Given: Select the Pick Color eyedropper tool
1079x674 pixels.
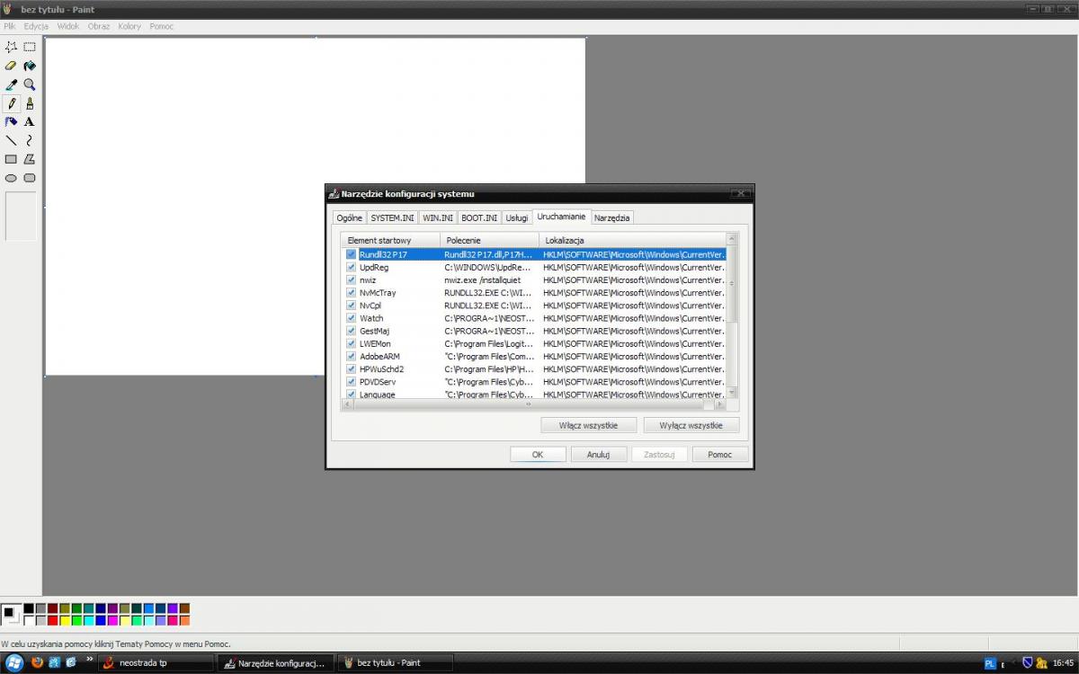Looking at the screenshot, I should [11, 84].
